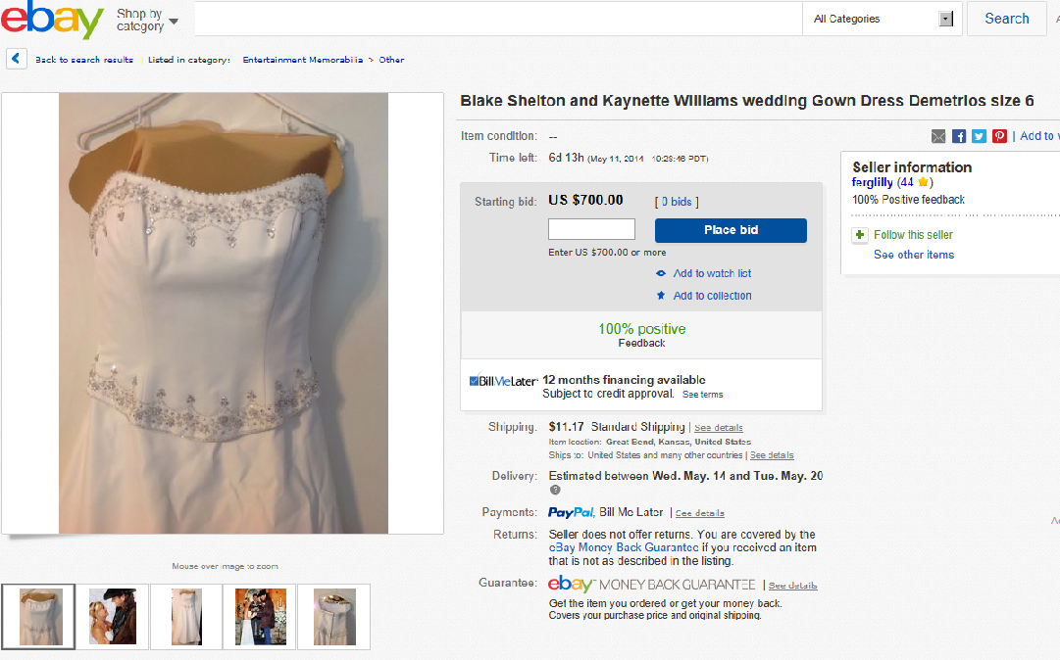Click the eBay logo

tap(51, 19)
